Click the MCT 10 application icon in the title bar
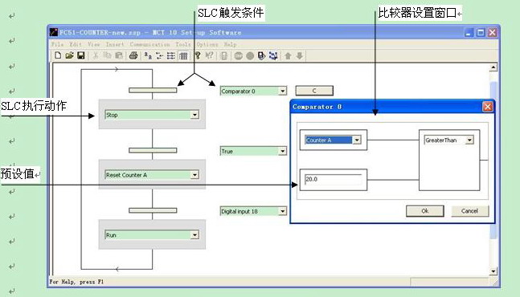520x297 pixels. coord(54,32)
